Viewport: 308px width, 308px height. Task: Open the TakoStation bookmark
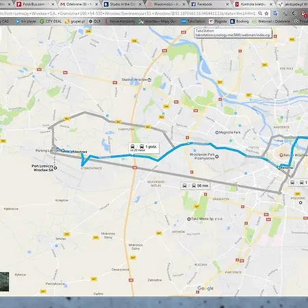point(193,21)
